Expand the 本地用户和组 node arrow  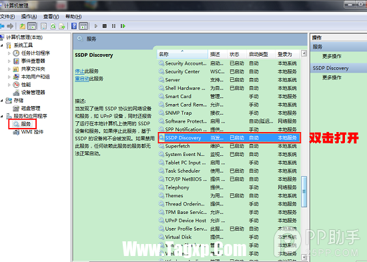pos(9,77)
